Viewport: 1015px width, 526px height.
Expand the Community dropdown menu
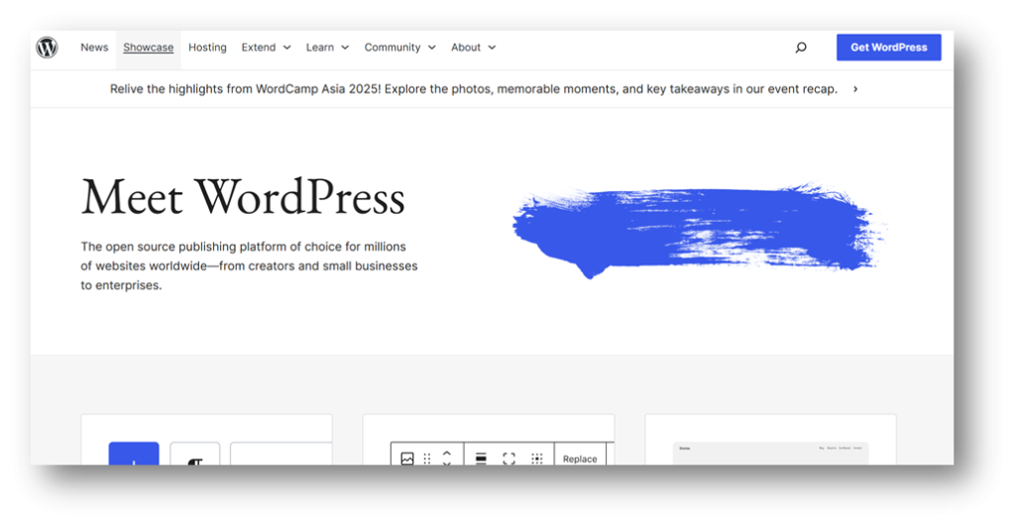coord(400,48)
